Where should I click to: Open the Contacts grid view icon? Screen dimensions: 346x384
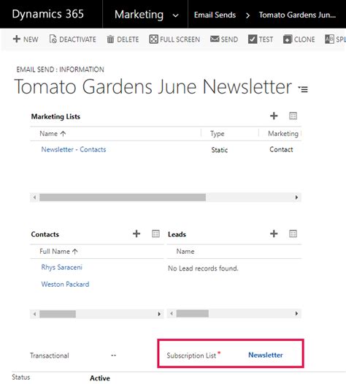155,233
